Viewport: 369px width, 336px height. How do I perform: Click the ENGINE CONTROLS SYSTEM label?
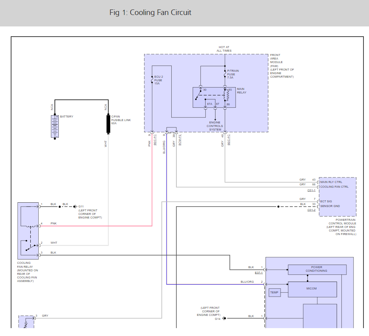point(215,126)
